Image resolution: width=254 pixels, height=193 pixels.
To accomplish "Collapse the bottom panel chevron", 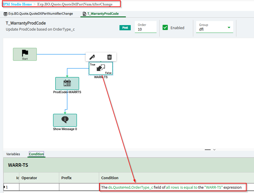I will pyautogui.click(x=214, y=150).
